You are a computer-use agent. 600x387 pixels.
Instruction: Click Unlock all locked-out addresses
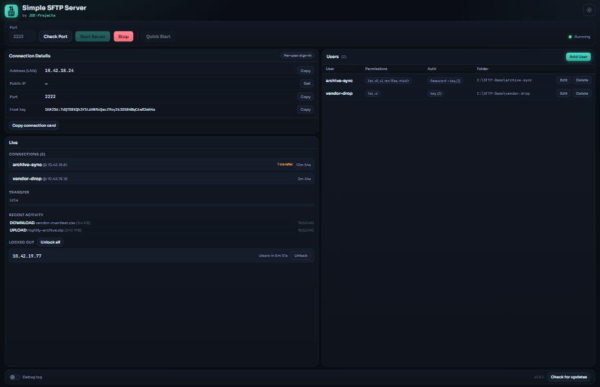50,242
